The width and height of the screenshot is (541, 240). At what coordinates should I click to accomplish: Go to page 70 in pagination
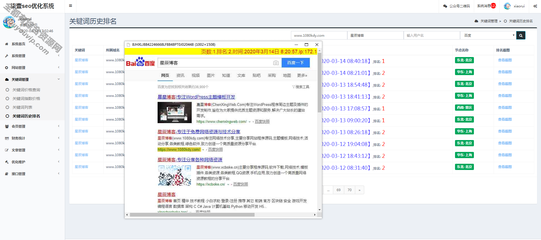350,190
